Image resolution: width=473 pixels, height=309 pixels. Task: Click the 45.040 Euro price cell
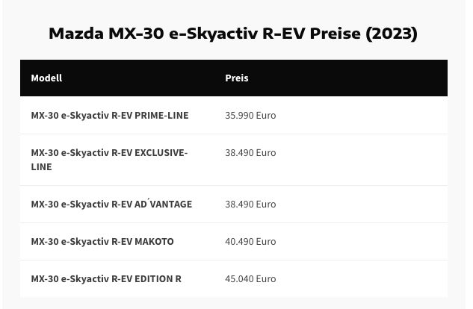click(x=250, y=279)
